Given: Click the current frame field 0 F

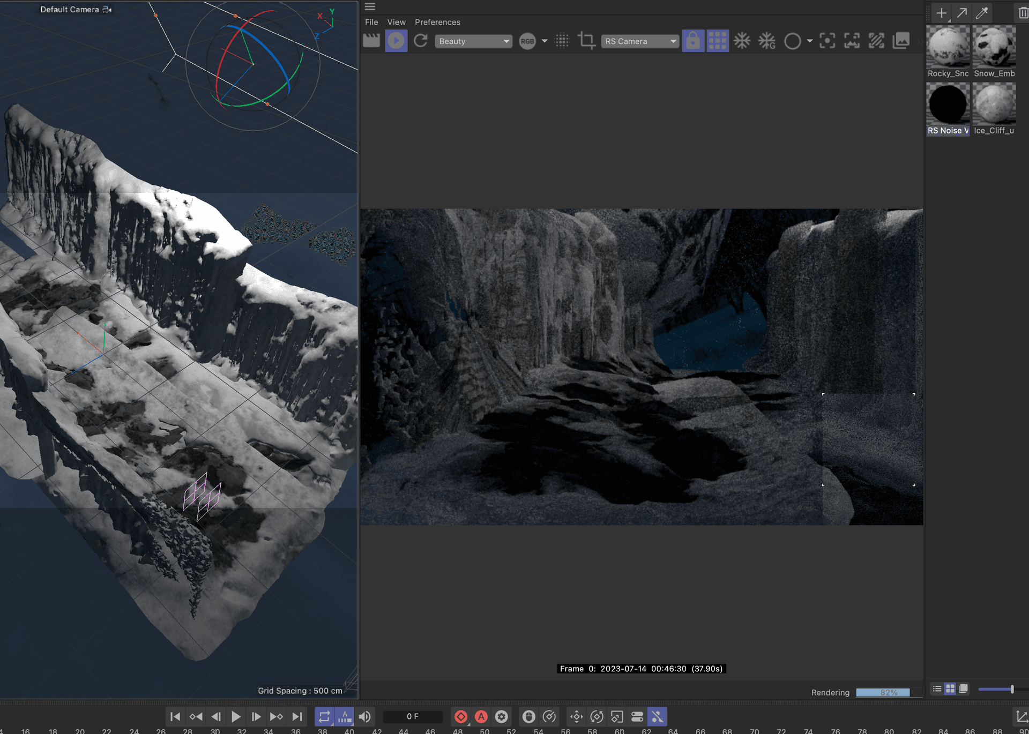Looking at the screenshot, I should pyautogui.click(x=413, y=717).
